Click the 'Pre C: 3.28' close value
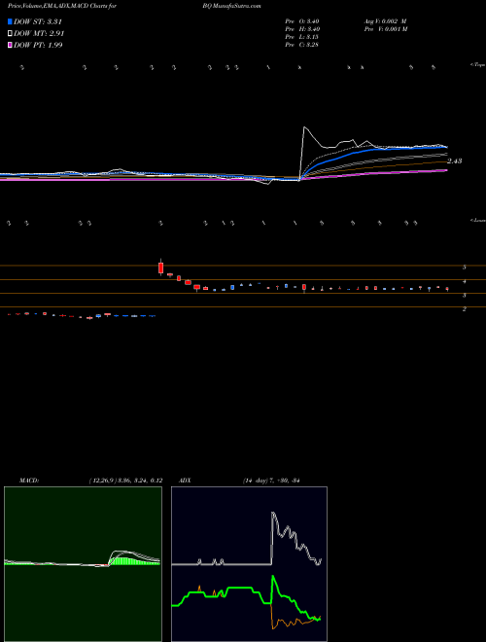Image resolution: width=486 pixels, height=642 pixels. (301, 45)
